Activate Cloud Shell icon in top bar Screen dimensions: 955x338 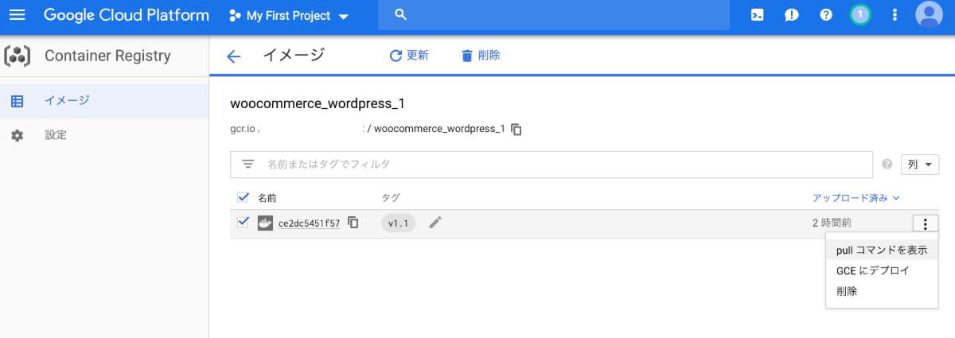click(x=758, y=15)
